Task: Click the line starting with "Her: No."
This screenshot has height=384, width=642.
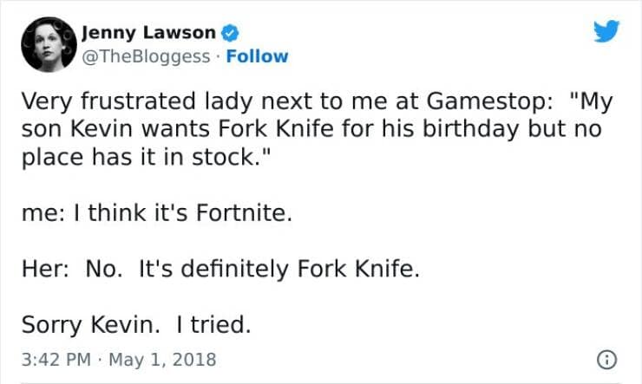Action: pyautogui.click(x=219, y=269)
